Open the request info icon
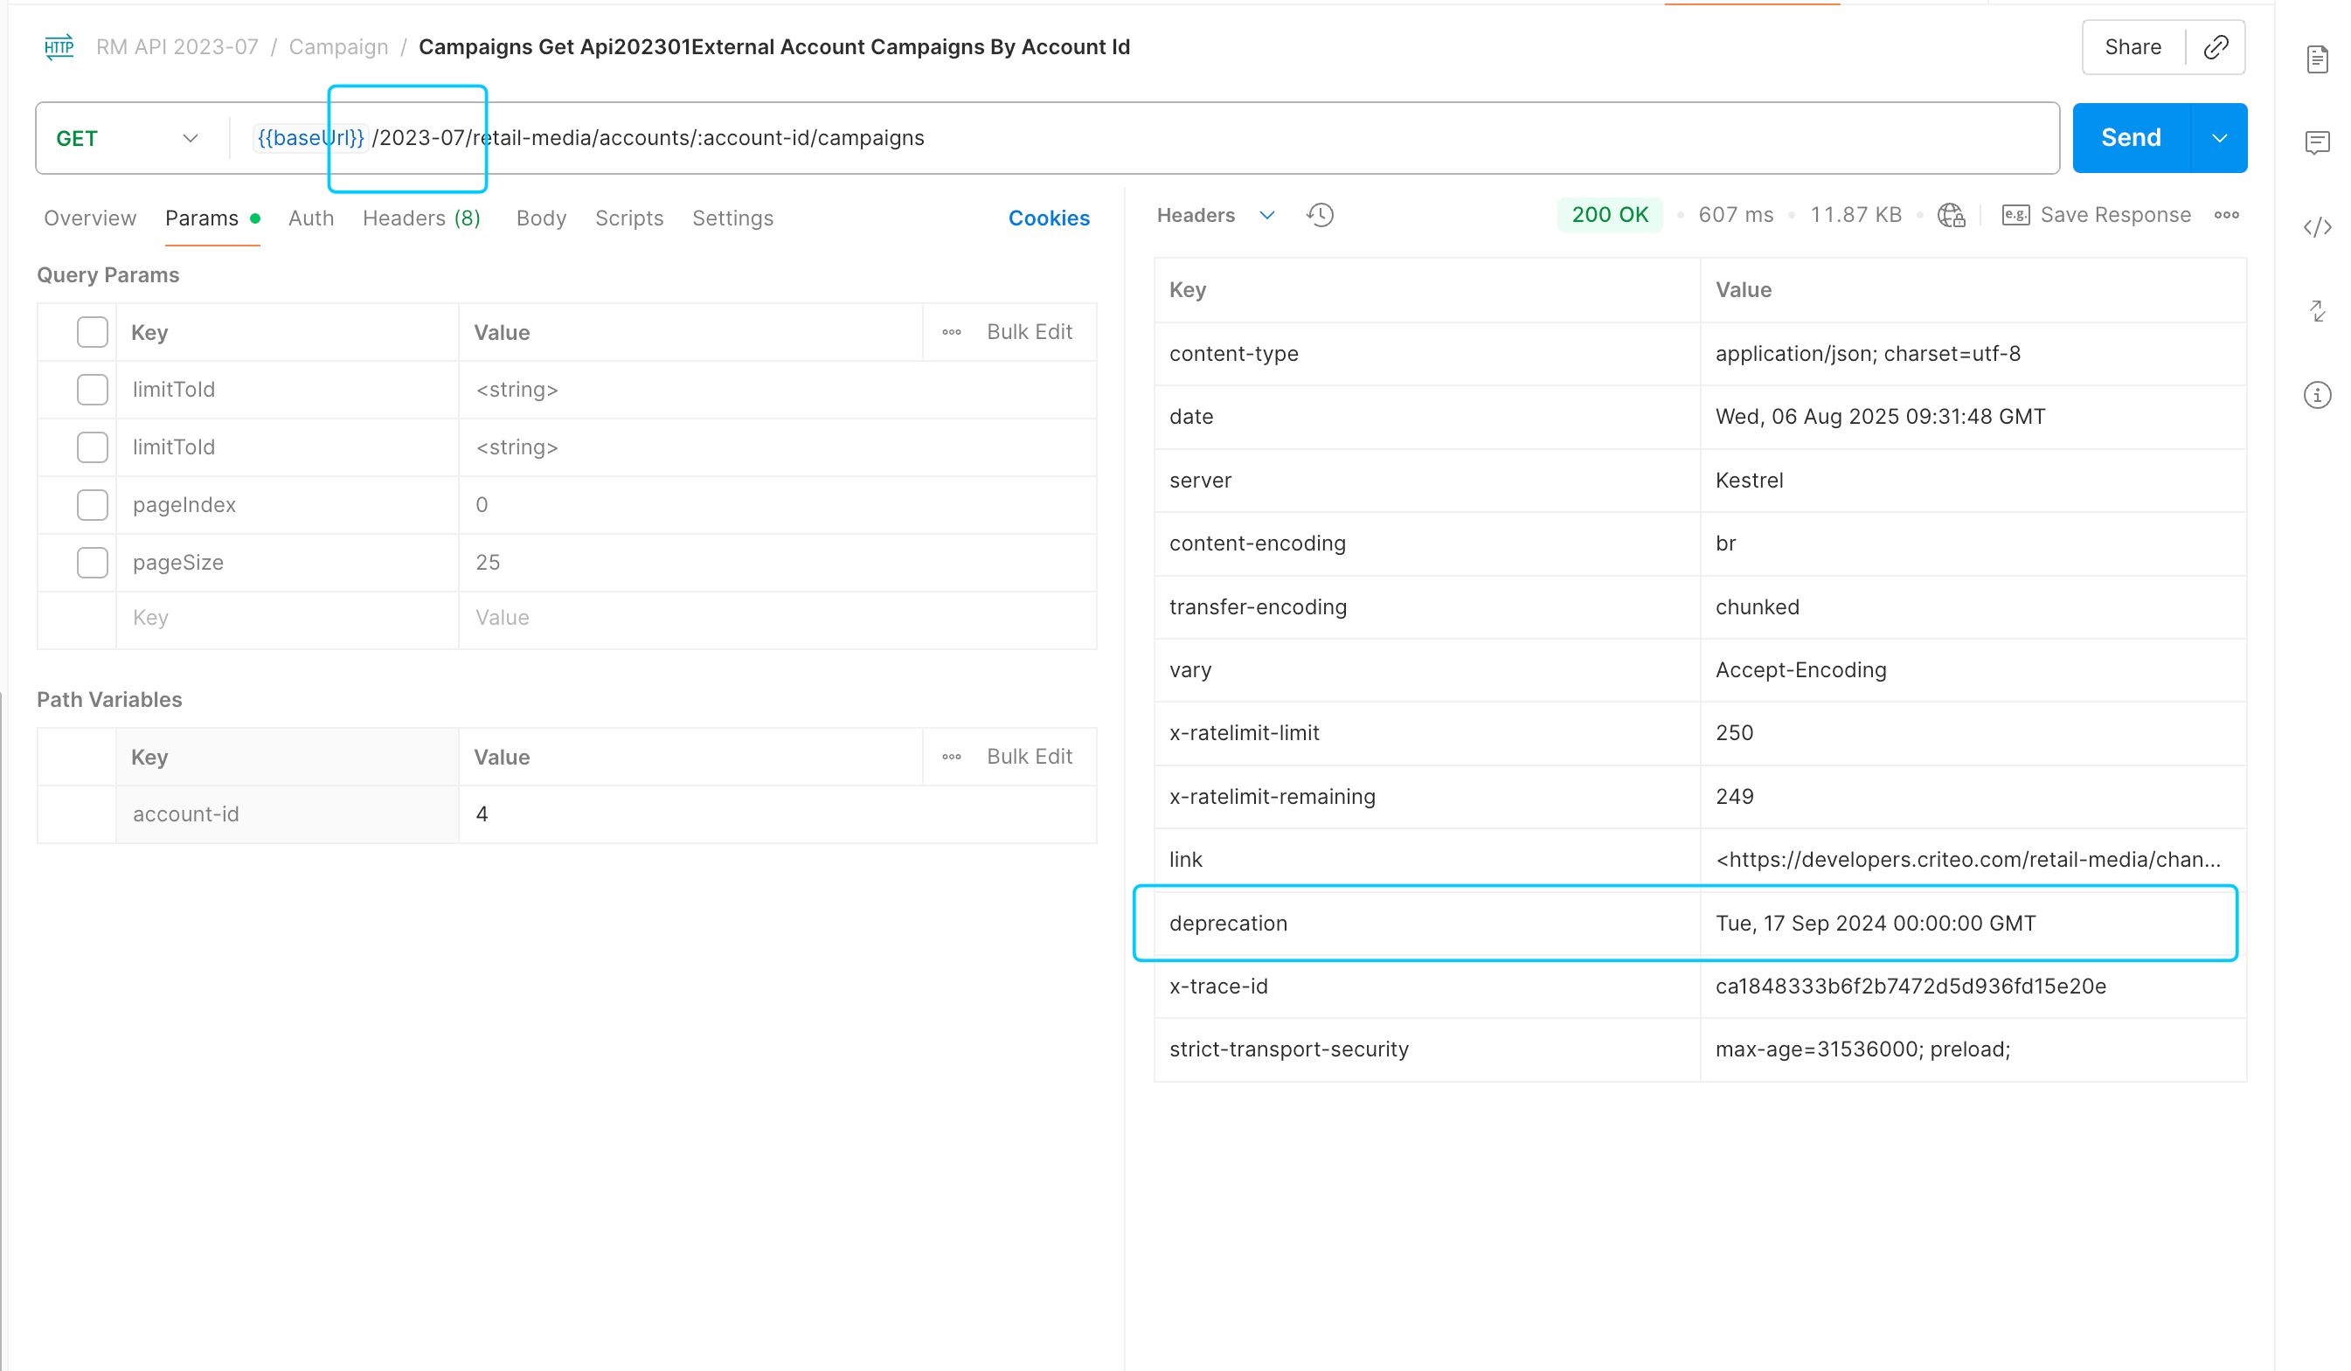This screenshot has height=1371, width=2351. 2318,396
